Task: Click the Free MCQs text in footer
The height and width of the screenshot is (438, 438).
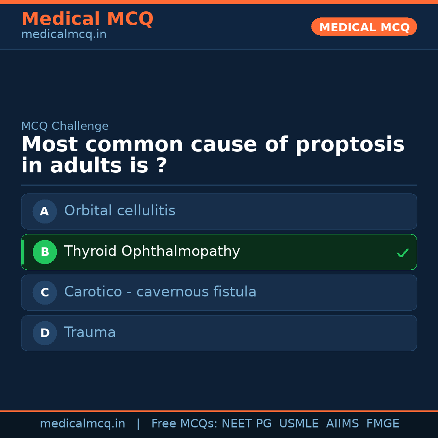Action: tap(184, 424)
